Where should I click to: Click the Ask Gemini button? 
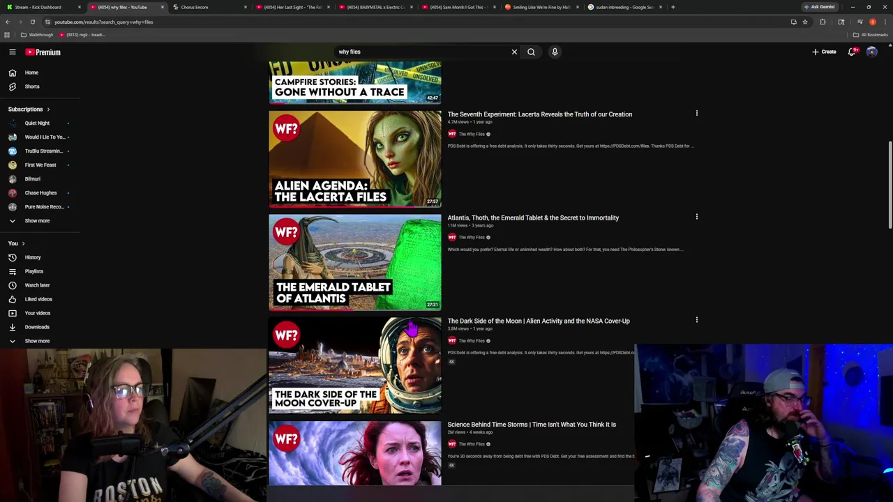click(819, 7)
